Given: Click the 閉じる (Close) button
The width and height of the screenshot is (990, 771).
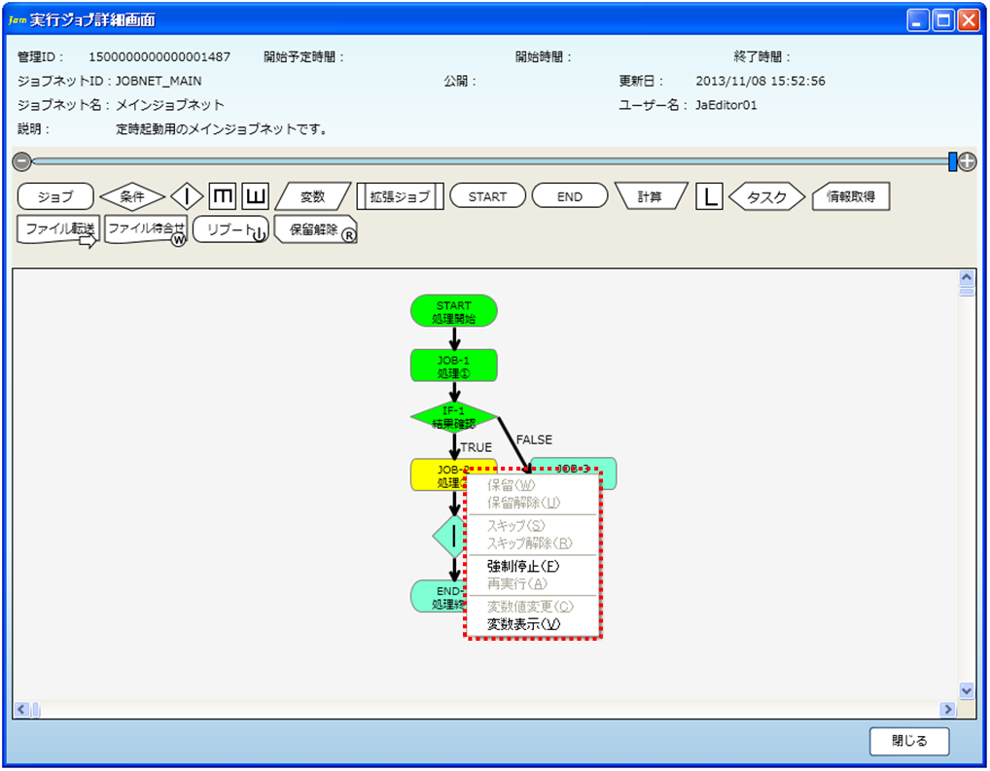Looking at the screenshot, I should tap(909, 741).
